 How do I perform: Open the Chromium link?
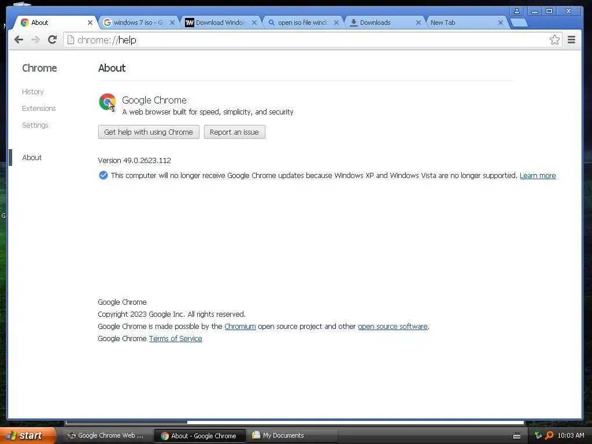click(240, 326)
